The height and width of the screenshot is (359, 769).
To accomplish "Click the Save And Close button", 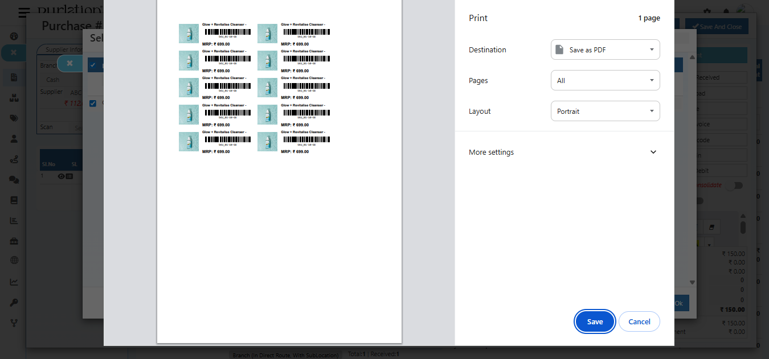I will (x=717, y=26).
